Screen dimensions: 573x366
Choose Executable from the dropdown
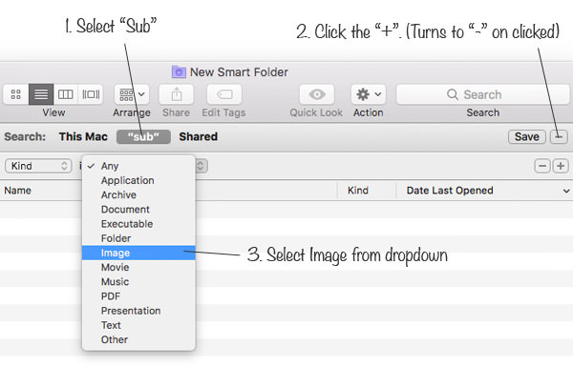[x=138, y=224]
